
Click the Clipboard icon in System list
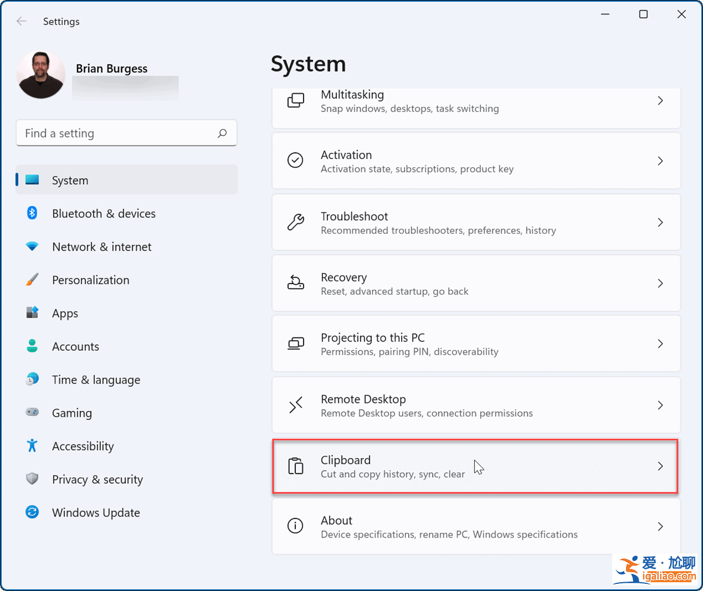coord(295,466)
